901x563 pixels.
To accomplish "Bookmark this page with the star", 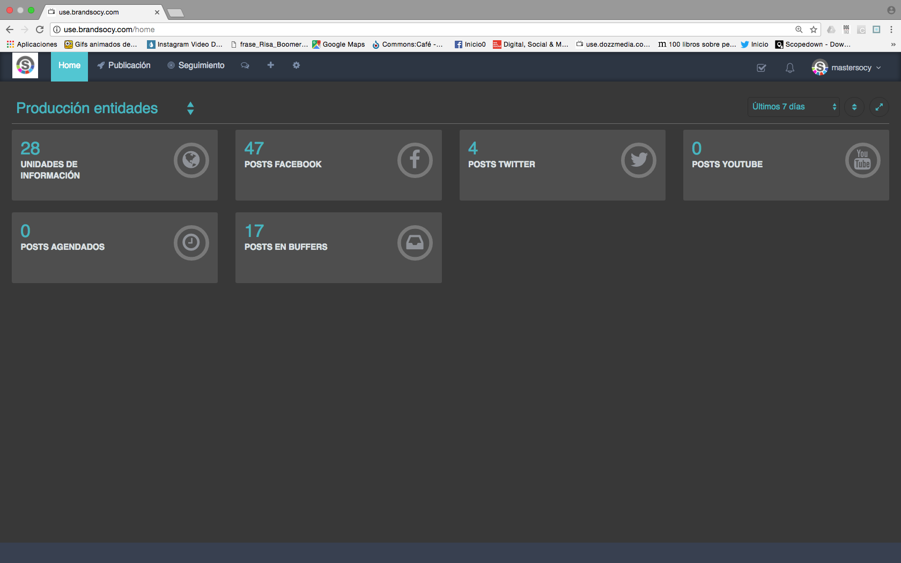I will click(x=814, y=29).
